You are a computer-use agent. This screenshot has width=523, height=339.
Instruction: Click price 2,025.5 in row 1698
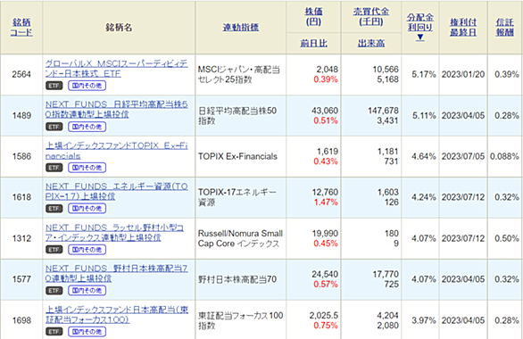(324, 315)
